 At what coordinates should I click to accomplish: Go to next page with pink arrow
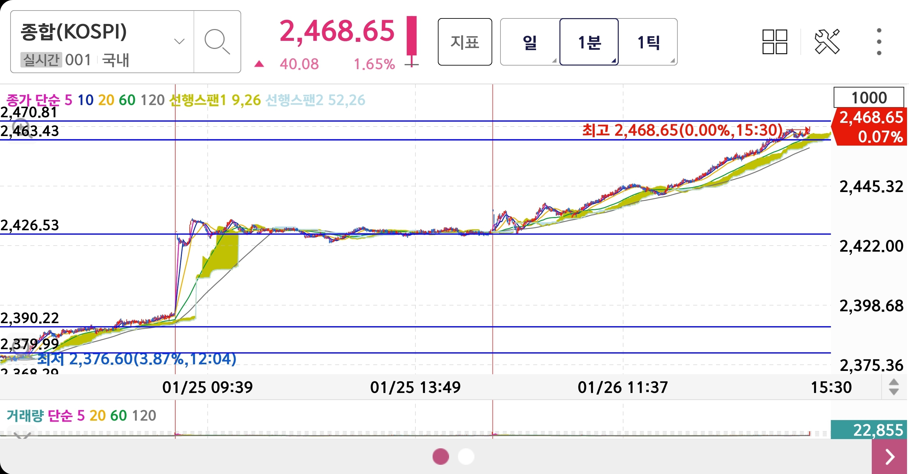tap(890, 457)
